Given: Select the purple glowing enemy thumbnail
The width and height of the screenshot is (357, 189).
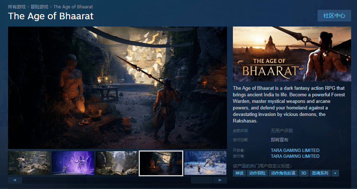Looking at the screenshot, I should click(x=73, y=163).
